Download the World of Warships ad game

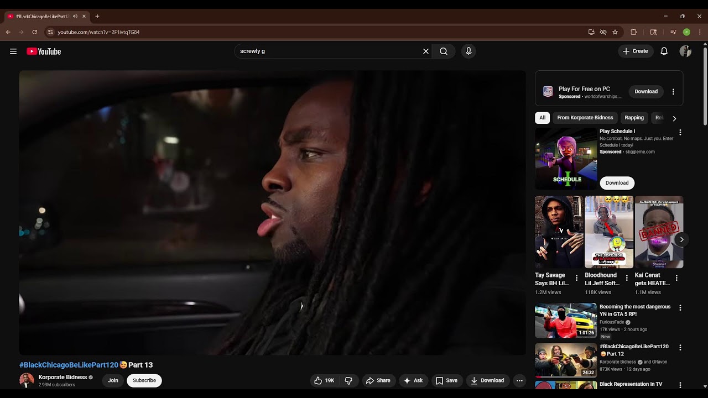(x=646, y=92)
